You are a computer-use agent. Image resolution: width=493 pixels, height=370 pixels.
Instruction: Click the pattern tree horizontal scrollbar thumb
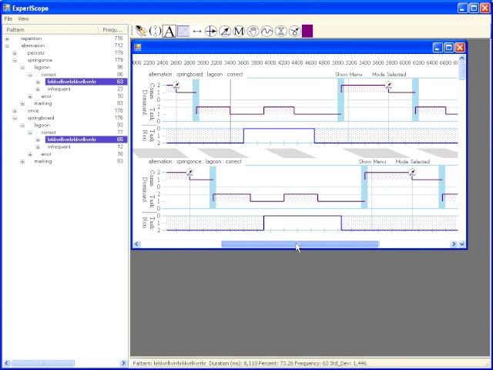[x=43, y=363]
